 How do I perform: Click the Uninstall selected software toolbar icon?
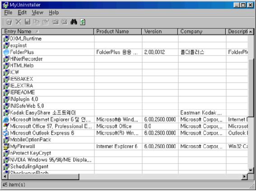click(x=9, y=22)
